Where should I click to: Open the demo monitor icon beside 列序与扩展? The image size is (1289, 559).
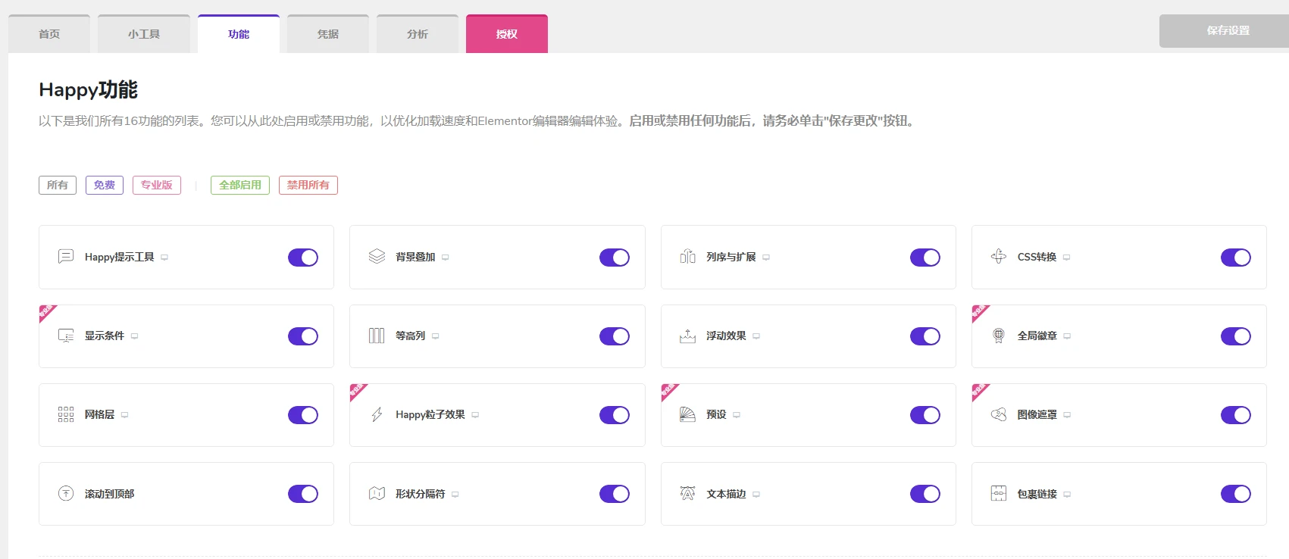point(766,258)
